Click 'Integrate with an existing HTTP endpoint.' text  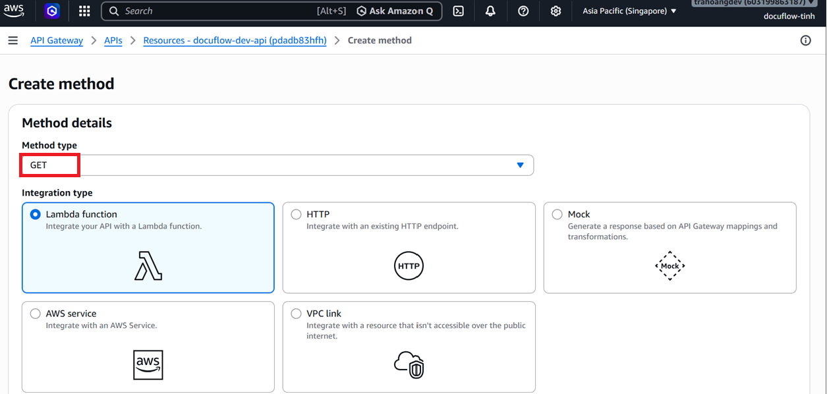coord(382,227)
